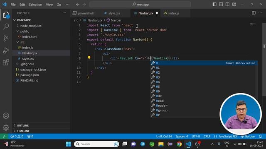Image resolution: width=266 pixels, height=149 pixels.
Task: Select the Header Emmet suggestion
Action: click(204, 106)
